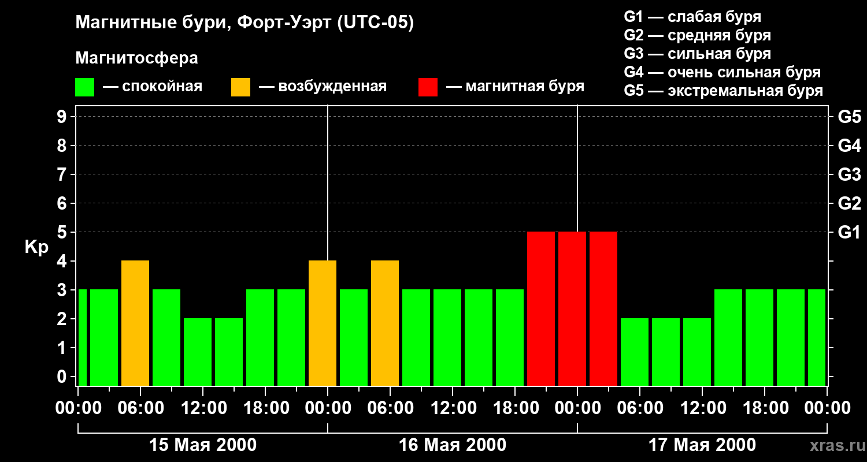
Task: Select the '15 Мая 2000' date label
Action: click(203, 445)
